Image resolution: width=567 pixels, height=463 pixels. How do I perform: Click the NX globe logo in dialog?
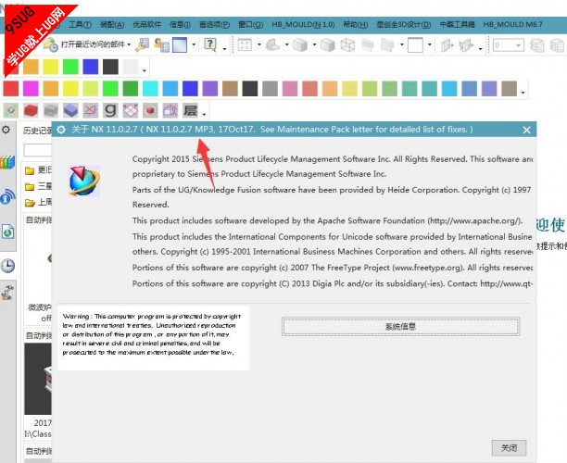click(x=84, y=181)
